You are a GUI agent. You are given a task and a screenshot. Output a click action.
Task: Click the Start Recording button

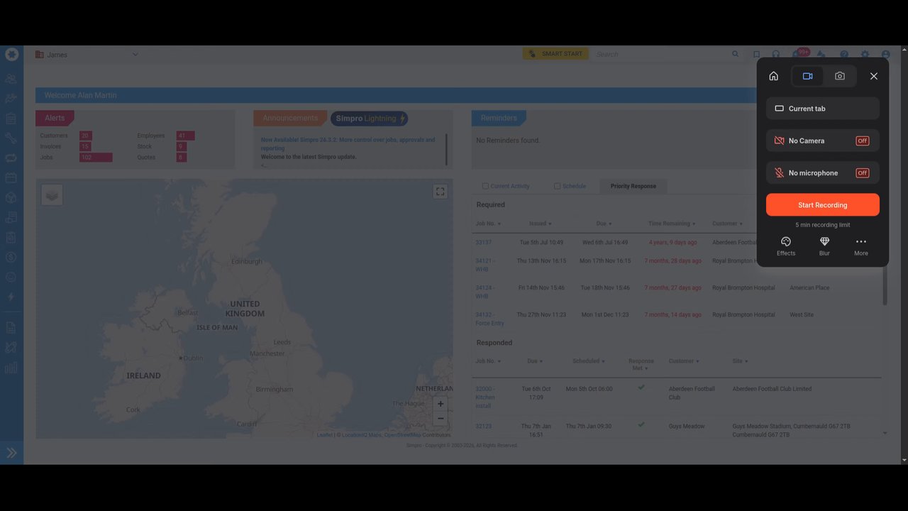pos(823,205)
